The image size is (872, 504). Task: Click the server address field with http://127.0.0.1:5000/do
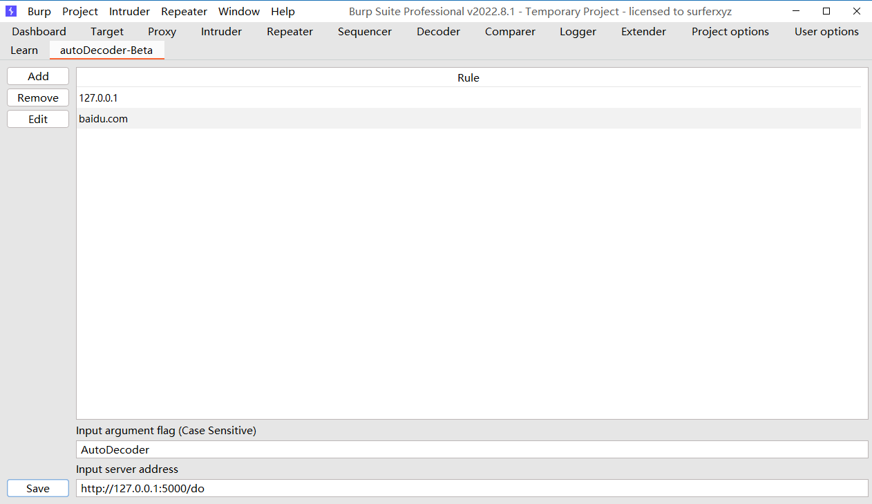472,488
